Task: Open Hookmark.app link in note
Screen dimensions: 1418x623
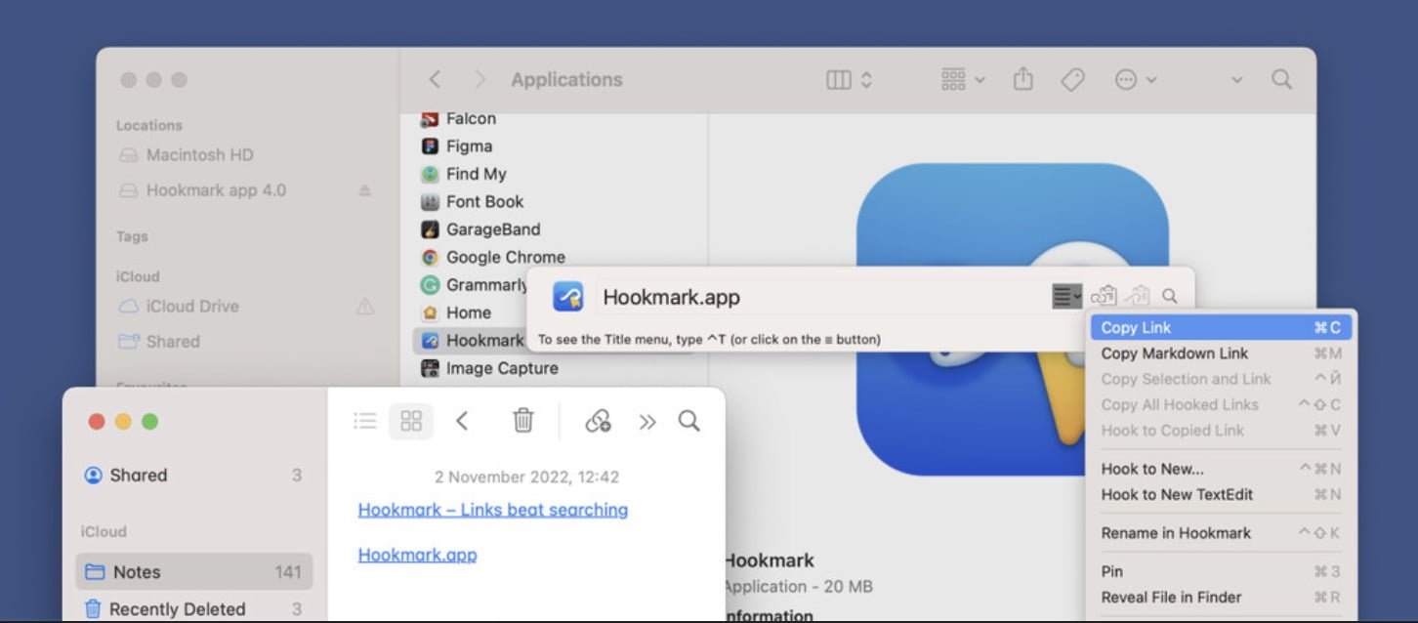Action: click(x=417, y=555)
